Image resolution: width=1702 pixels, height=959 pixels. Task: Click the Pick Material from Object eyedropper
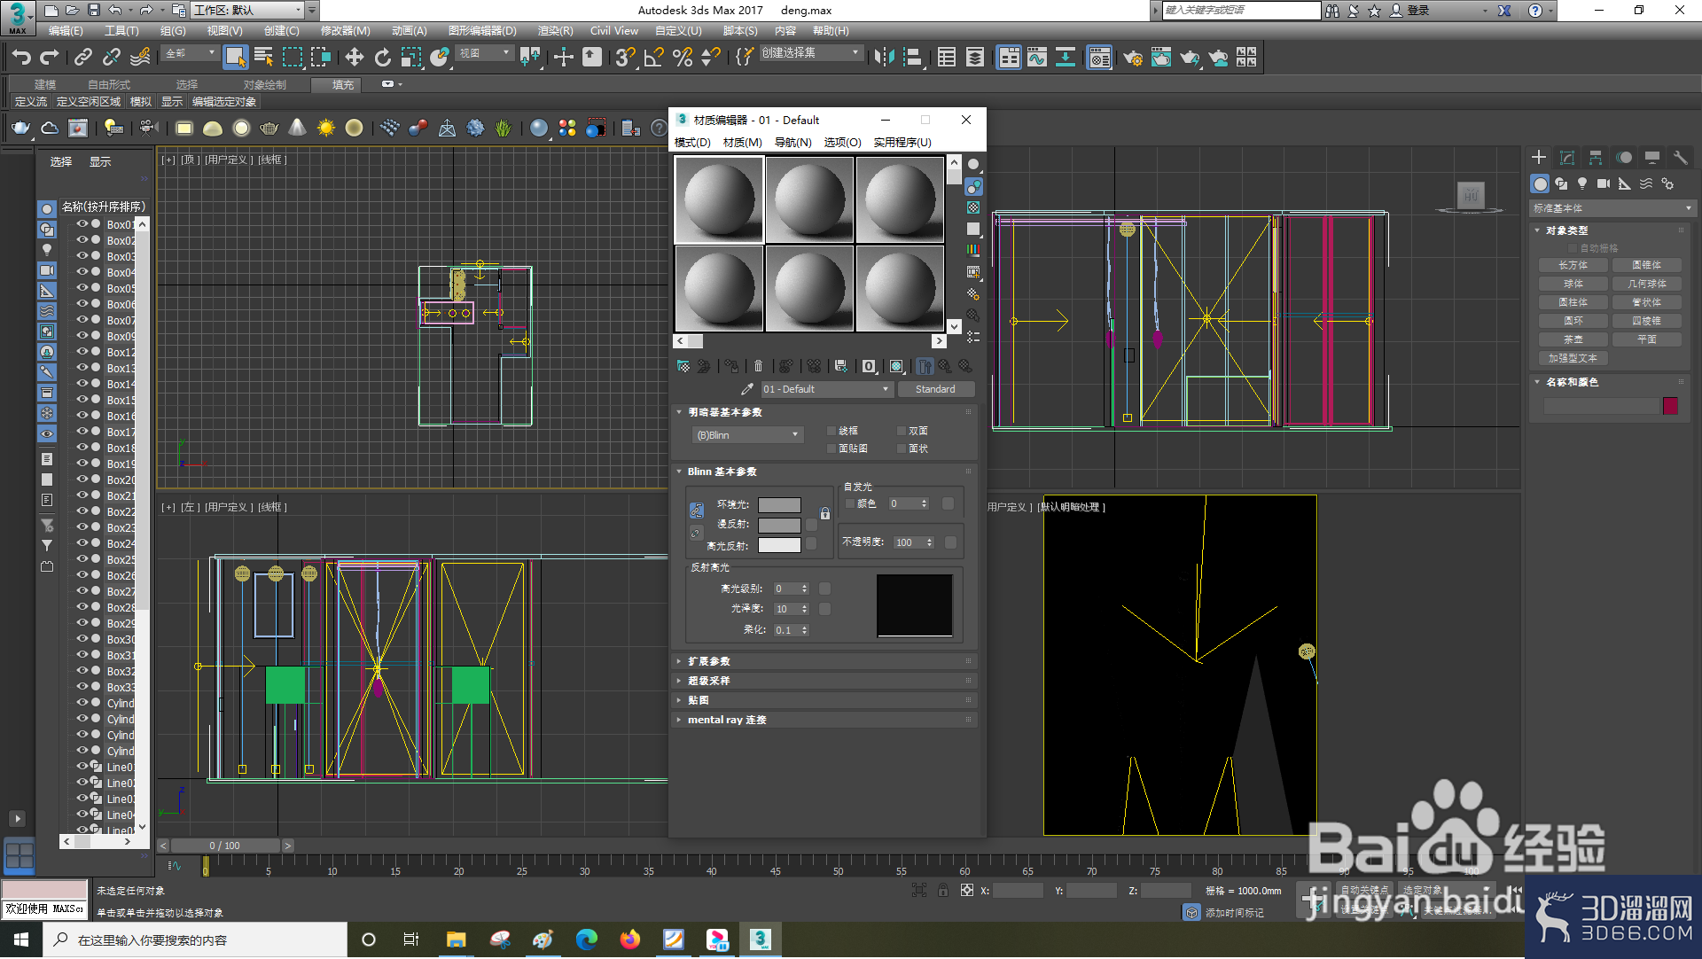click(x=747, y=389)
